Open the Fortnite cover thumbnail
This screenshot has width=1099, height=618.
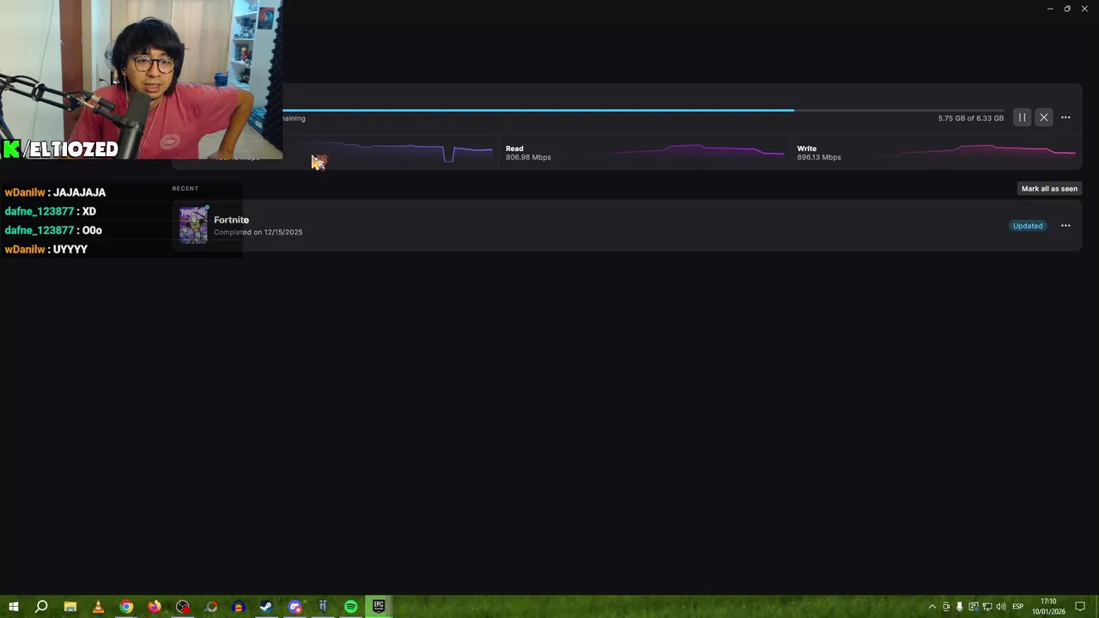coord(193,225)
